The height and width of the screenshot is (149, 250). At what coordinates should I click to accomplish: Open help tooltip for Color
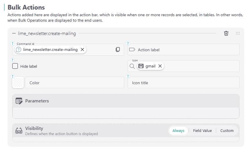tap(12, 76)
